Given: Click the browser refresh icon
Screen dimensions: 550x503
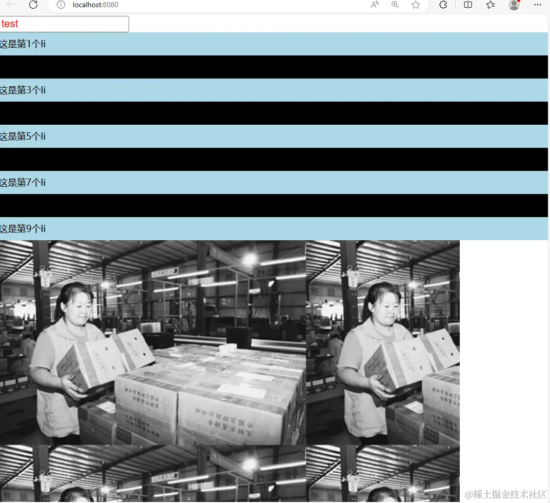Looking at the screenshot, I should (33, 5).
